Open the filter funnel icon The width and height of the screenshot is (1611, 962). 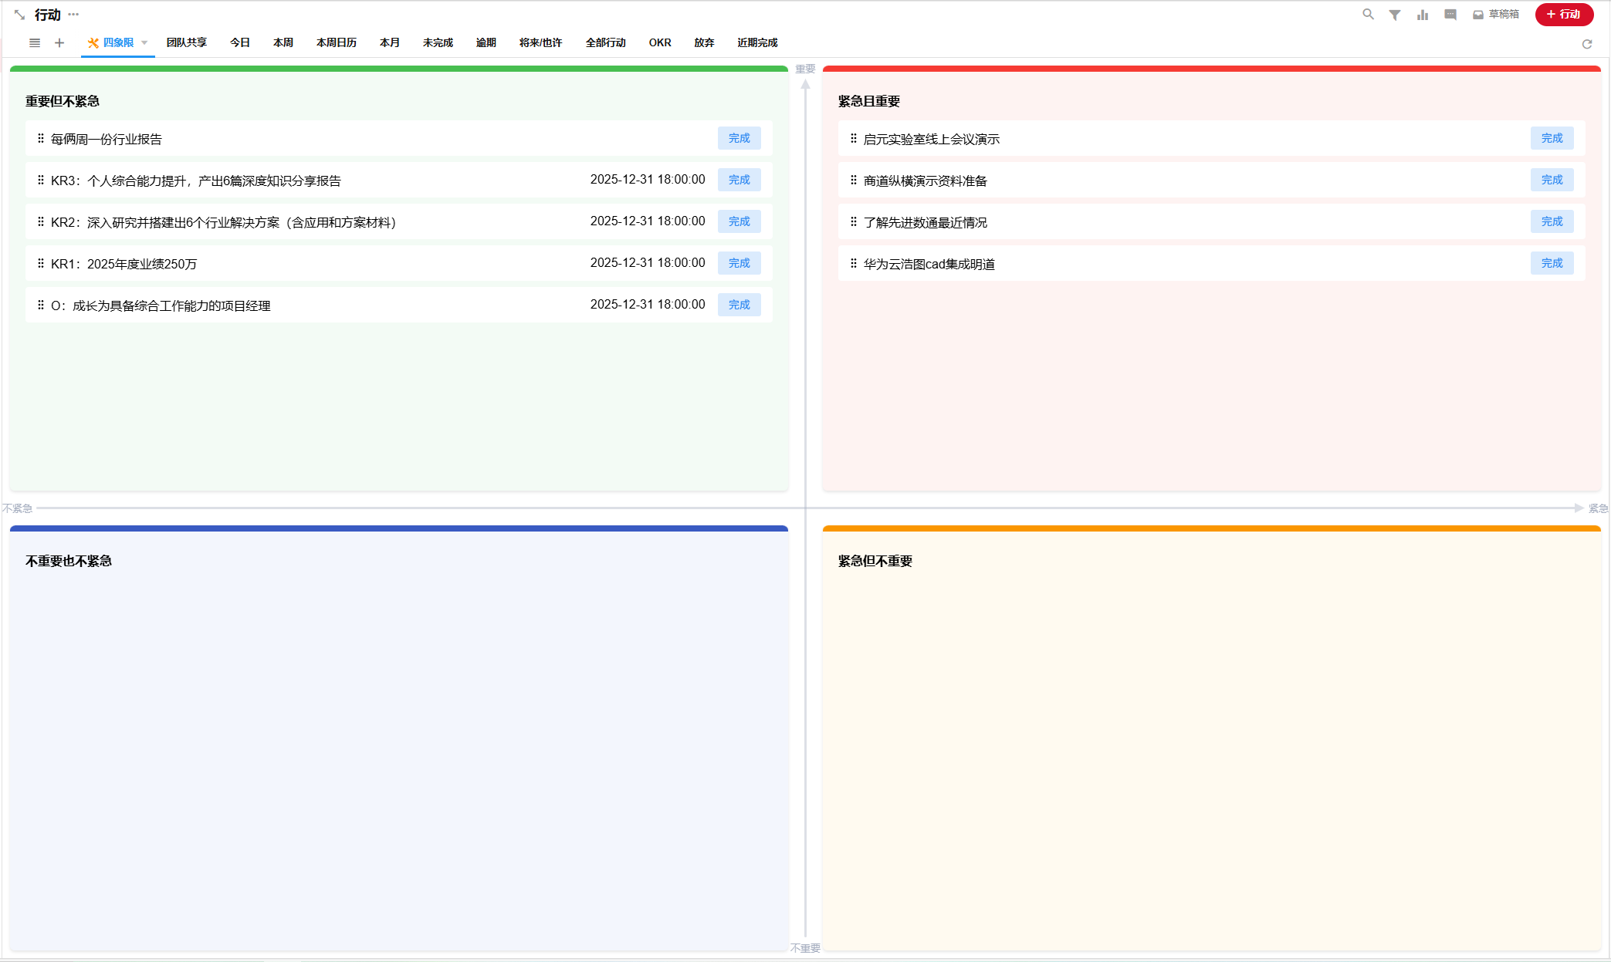coord(1395,15)
